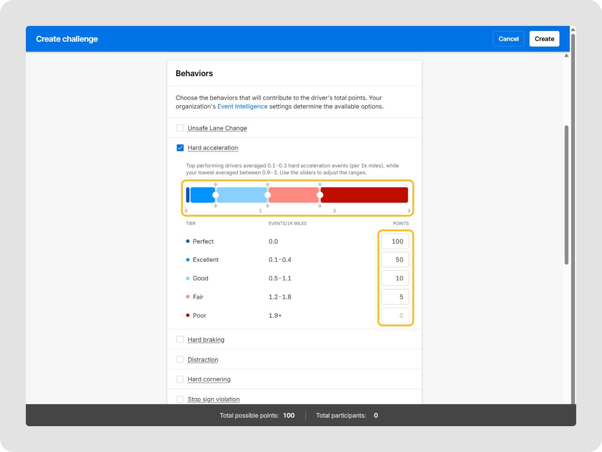The image size is (602, 452).
Task: Focus the Good tier points field
Action: pyautogui.click(x=395, y=278)
